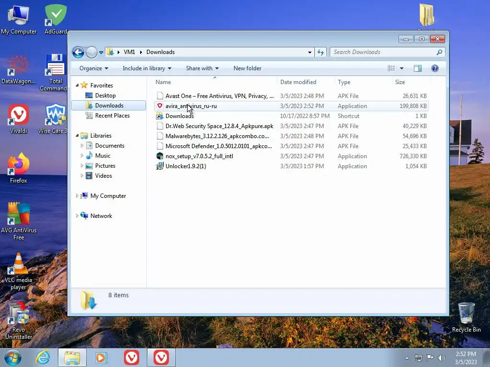This screenshot has height=367, width=490.
Task: Select the AdGuard desktop shortcut
Action: (x=56, y=19)
